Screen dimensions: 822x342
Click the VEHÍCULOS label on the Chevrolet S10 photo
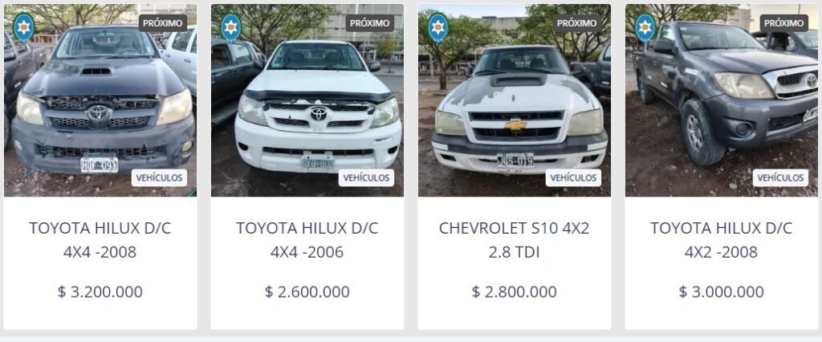click(573, 177)
